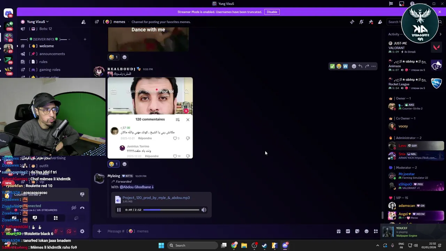Open the apps launcher in message bar
Viewport: 446px width, 251px height.
pos(376,231)
